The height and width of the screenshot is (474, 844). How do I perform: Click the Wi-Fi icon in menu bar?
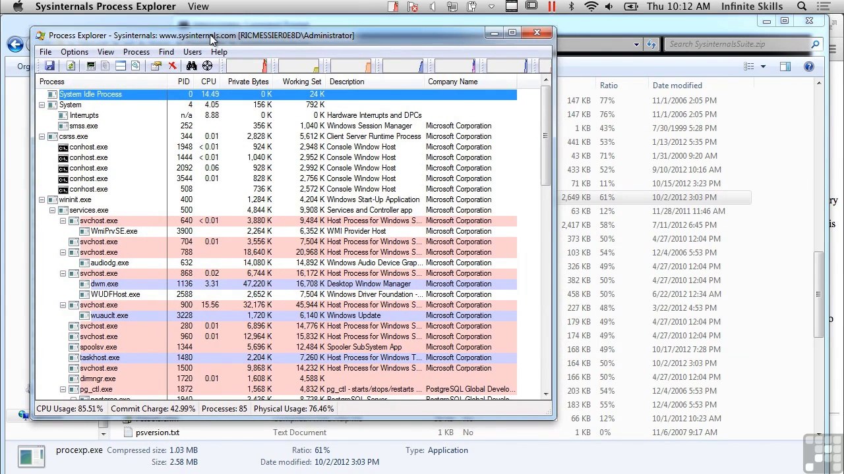[x=591, y=7]
